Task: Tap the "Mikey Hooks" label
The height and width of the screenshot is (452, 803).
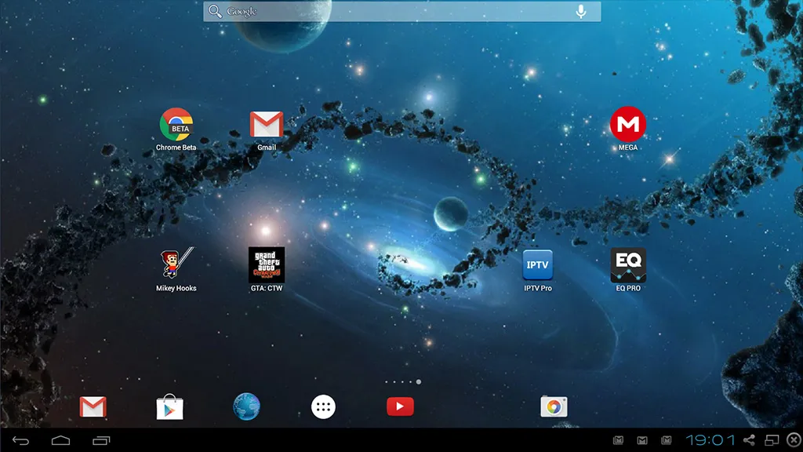Action: (x=176, y=289)
